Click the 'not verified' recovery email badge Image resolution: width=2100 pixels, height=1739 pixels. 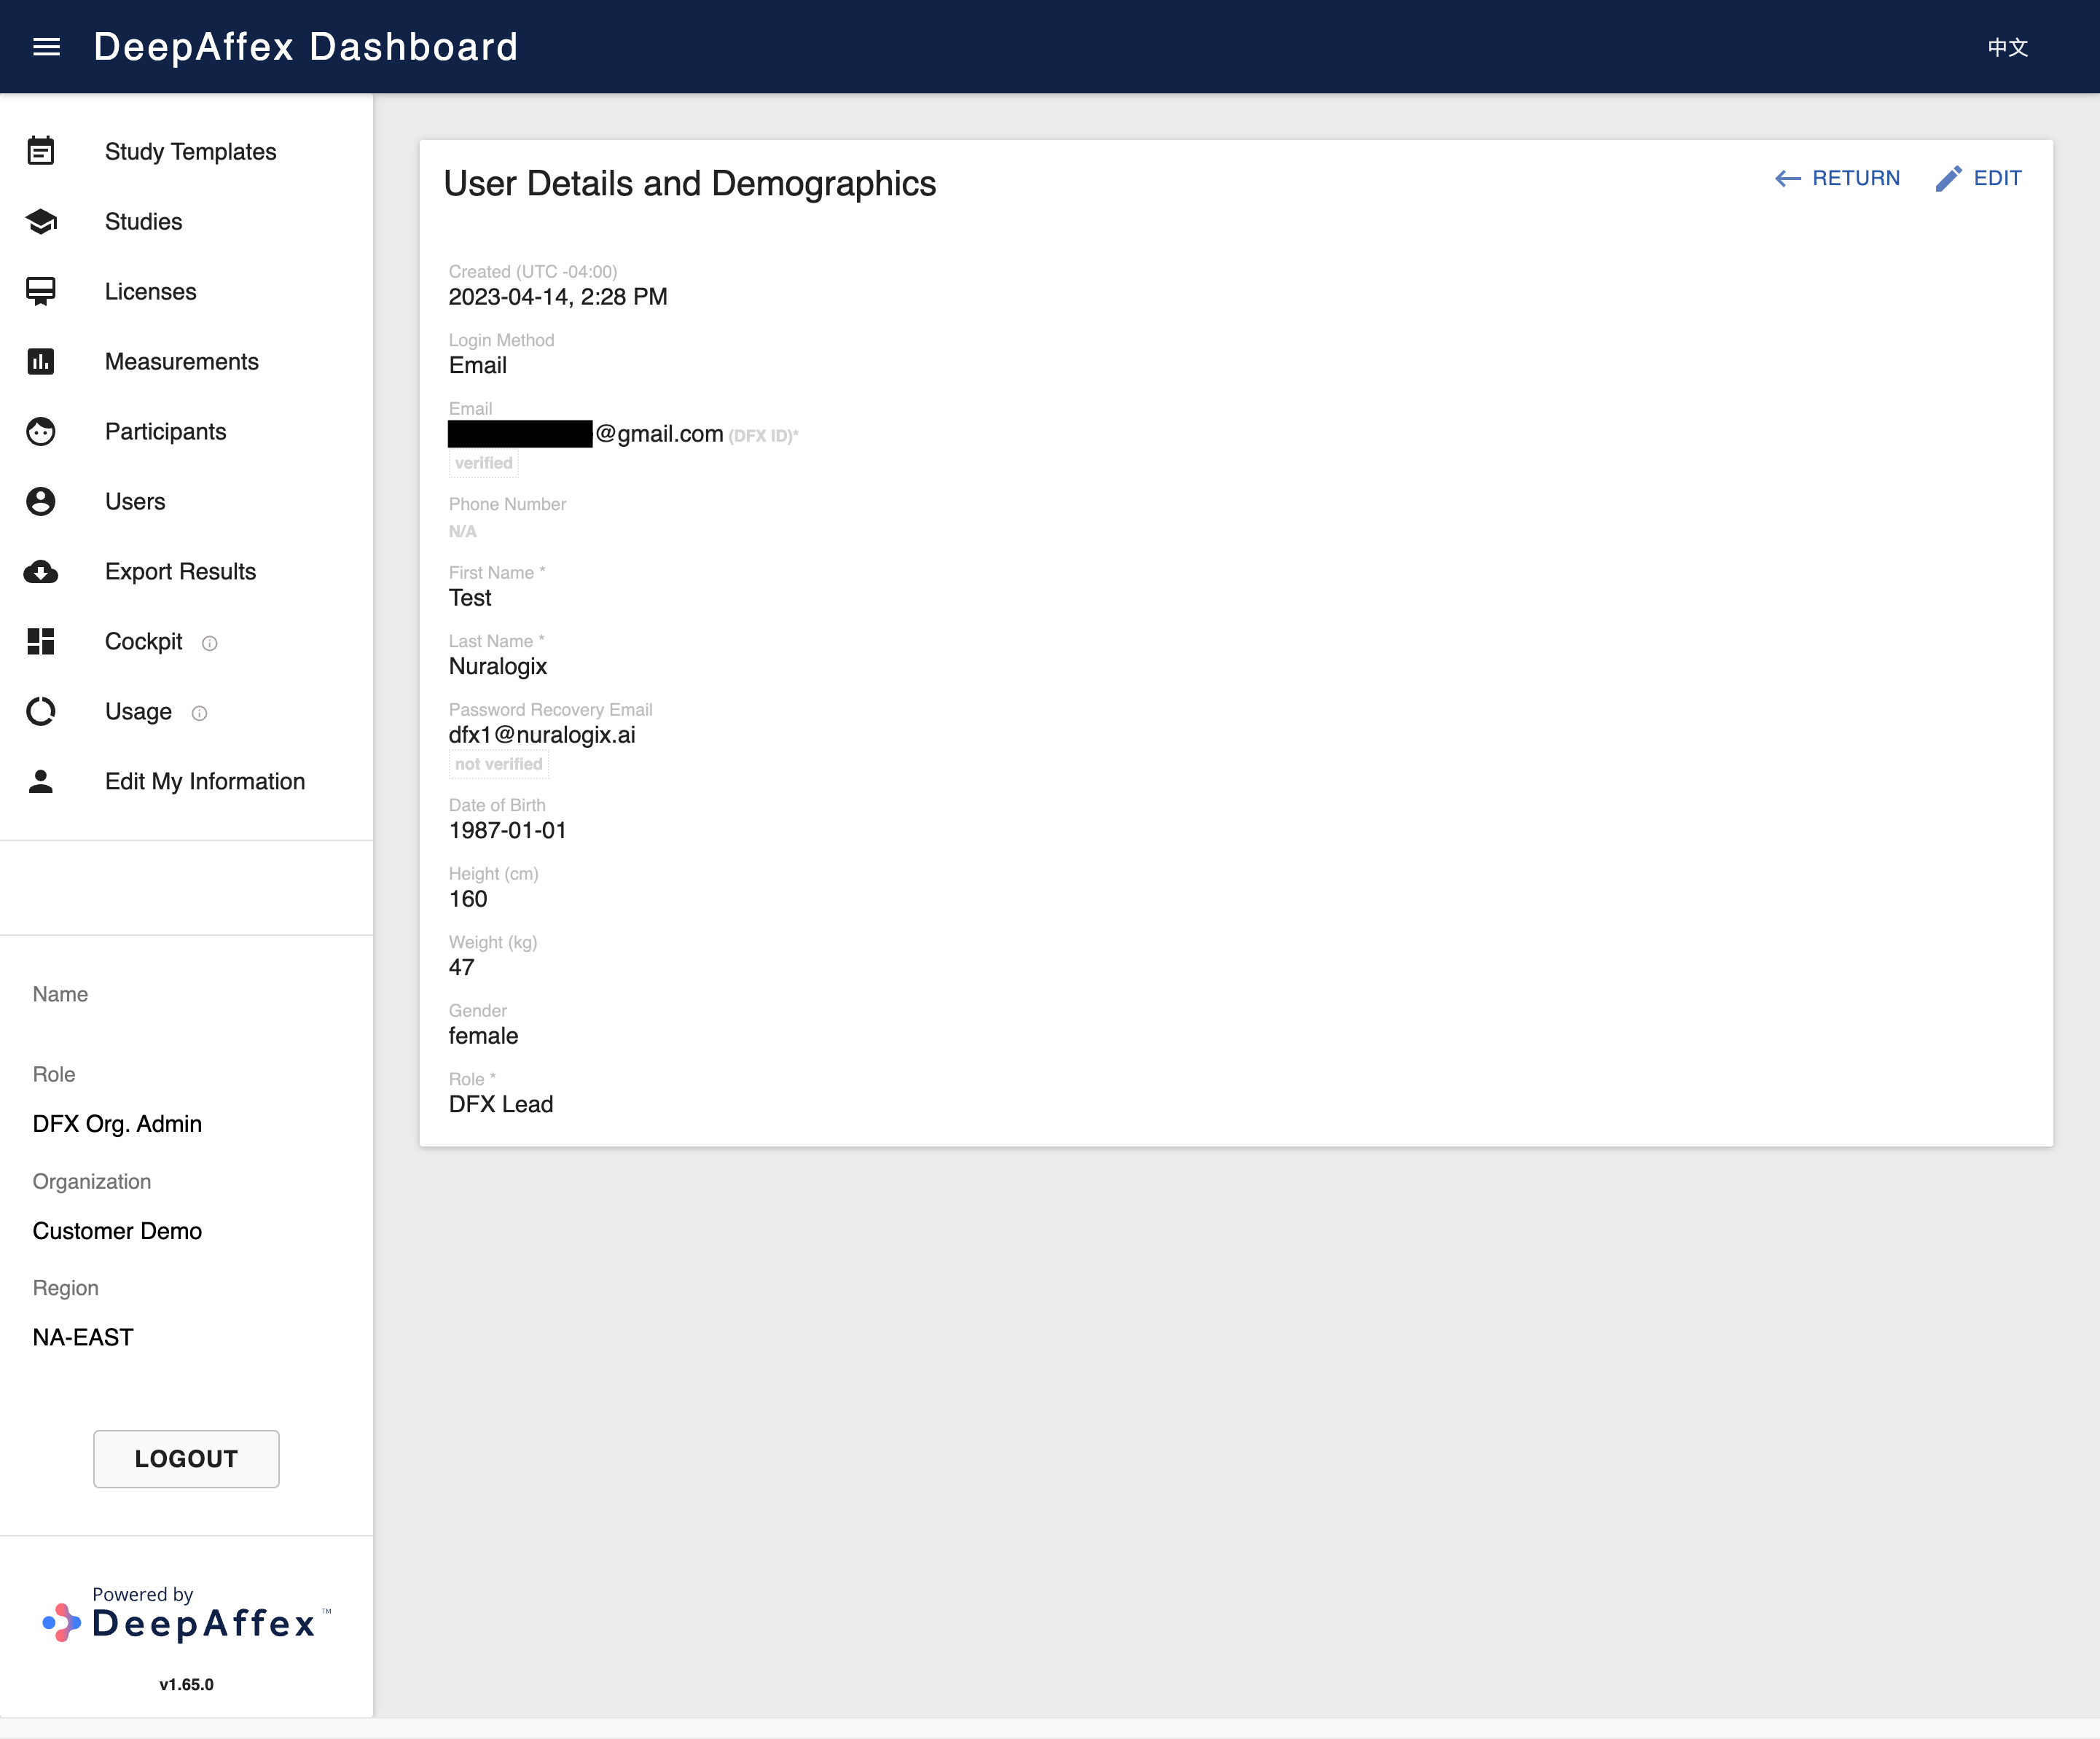(499, 764)
